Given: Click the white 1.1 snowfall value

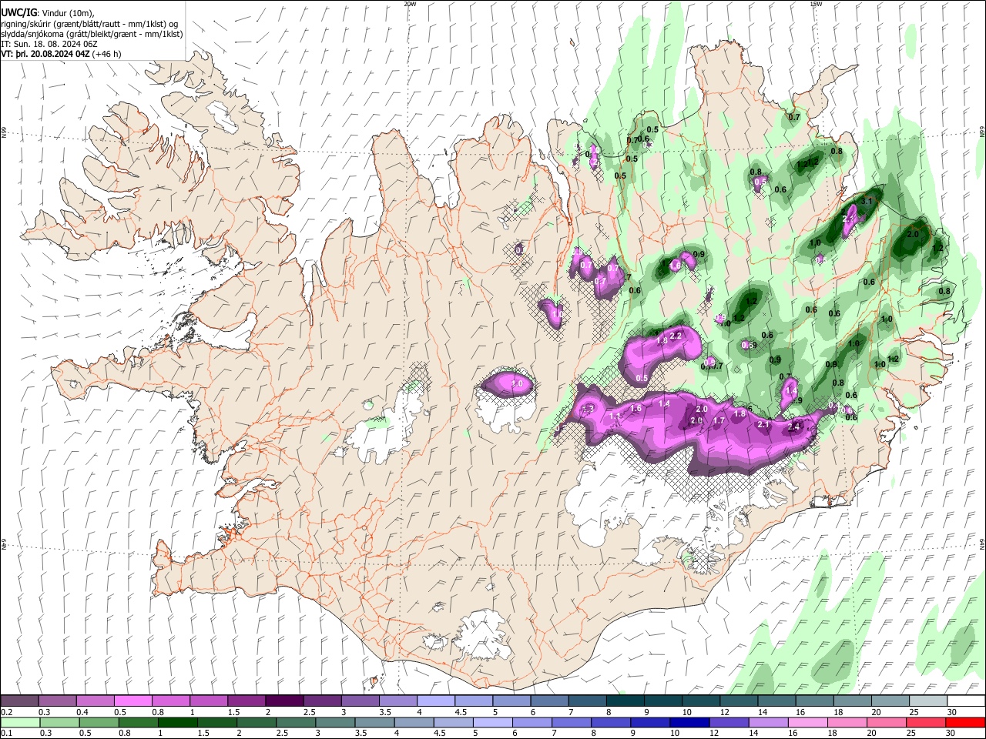Looking at the screenshot, I should point(615,416).
